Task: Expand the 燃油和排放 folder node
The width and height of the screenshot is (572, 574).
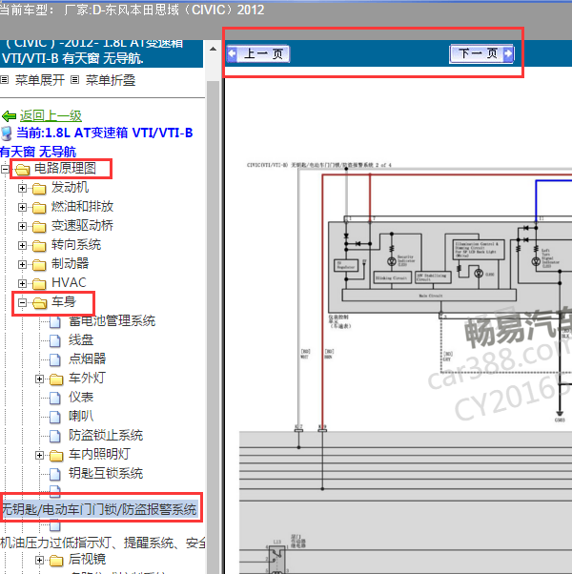Action: pyautogui.click(x=22, y=207)
